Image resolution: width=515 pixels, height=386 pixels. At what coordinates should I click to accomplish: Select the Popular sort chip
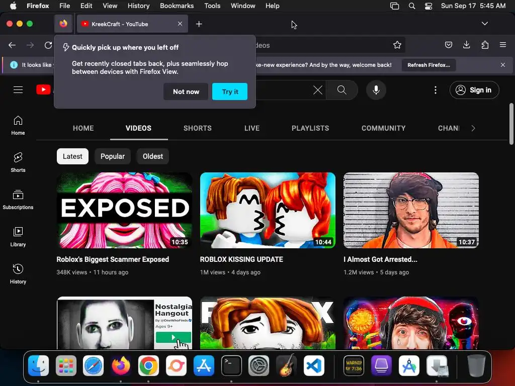click(x=113, y=156)
